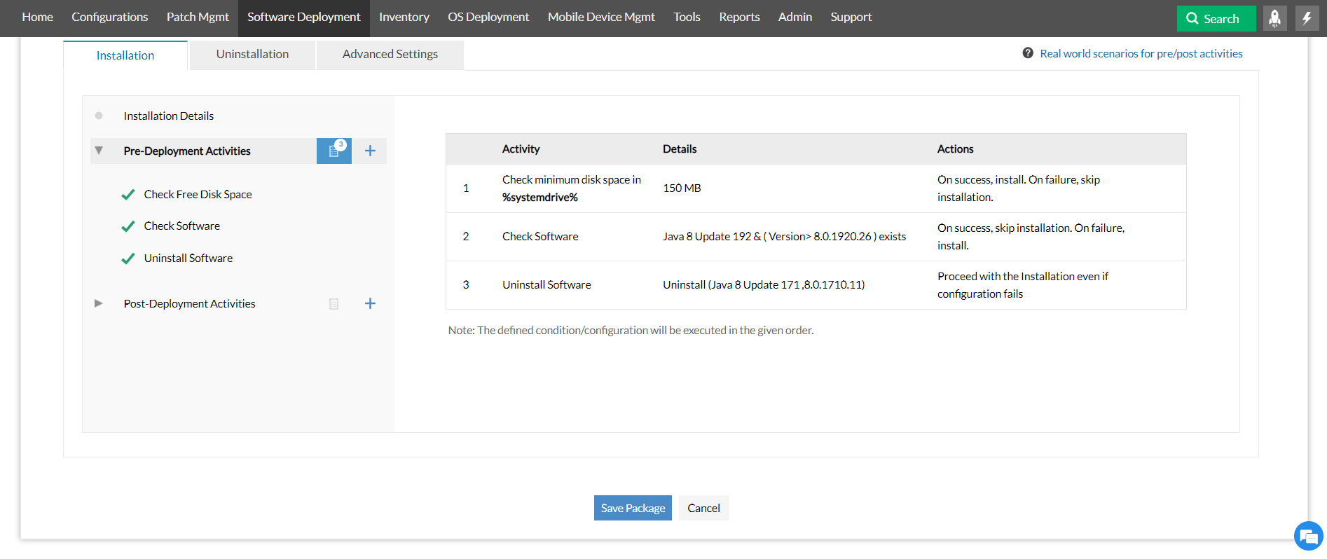Add a new Pre-Deployment activity with plus
1327x559 pixels.
370,151
